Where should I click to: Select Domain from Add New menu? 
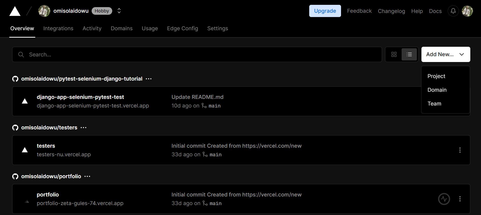437,90
